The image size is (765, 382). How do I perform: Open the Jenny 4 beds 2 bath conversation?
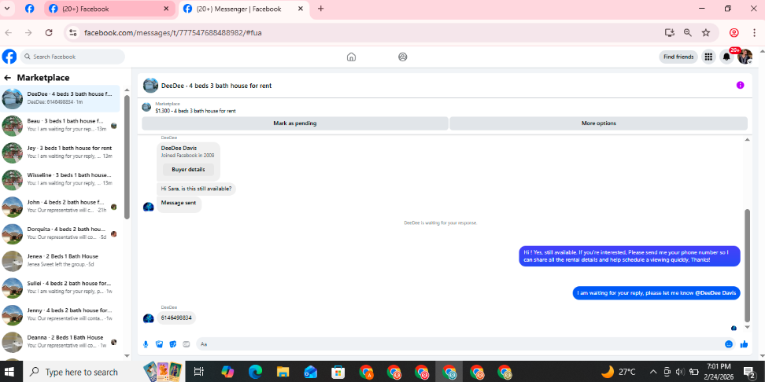tap(60, 315)
